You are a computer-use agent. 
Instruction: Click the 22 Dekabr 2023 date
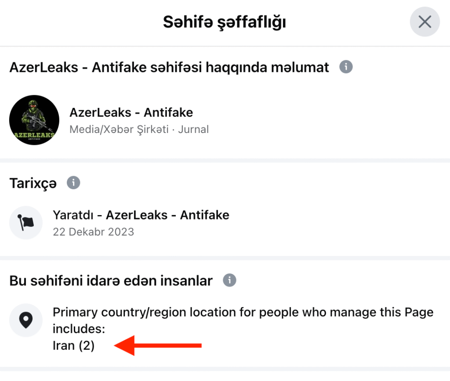point(93,232)
